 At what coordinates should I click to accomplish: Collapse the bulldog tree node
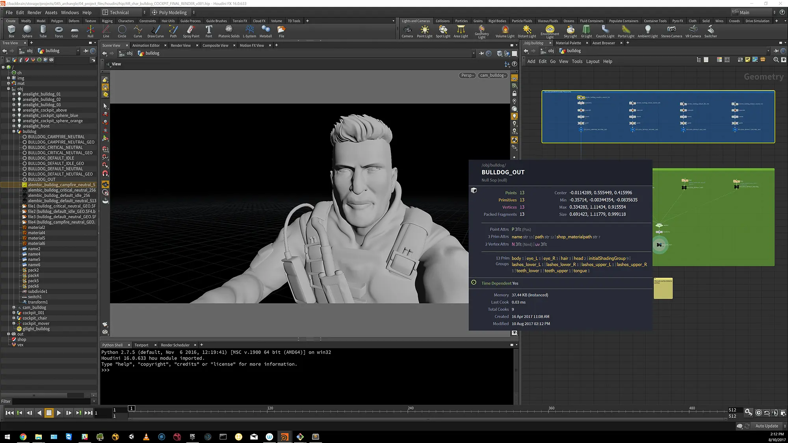click(x=14, y=131)
